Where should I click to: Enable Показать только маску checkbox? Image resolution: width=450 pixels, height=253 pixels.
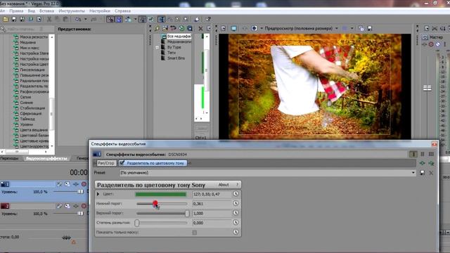click(195, 233)
